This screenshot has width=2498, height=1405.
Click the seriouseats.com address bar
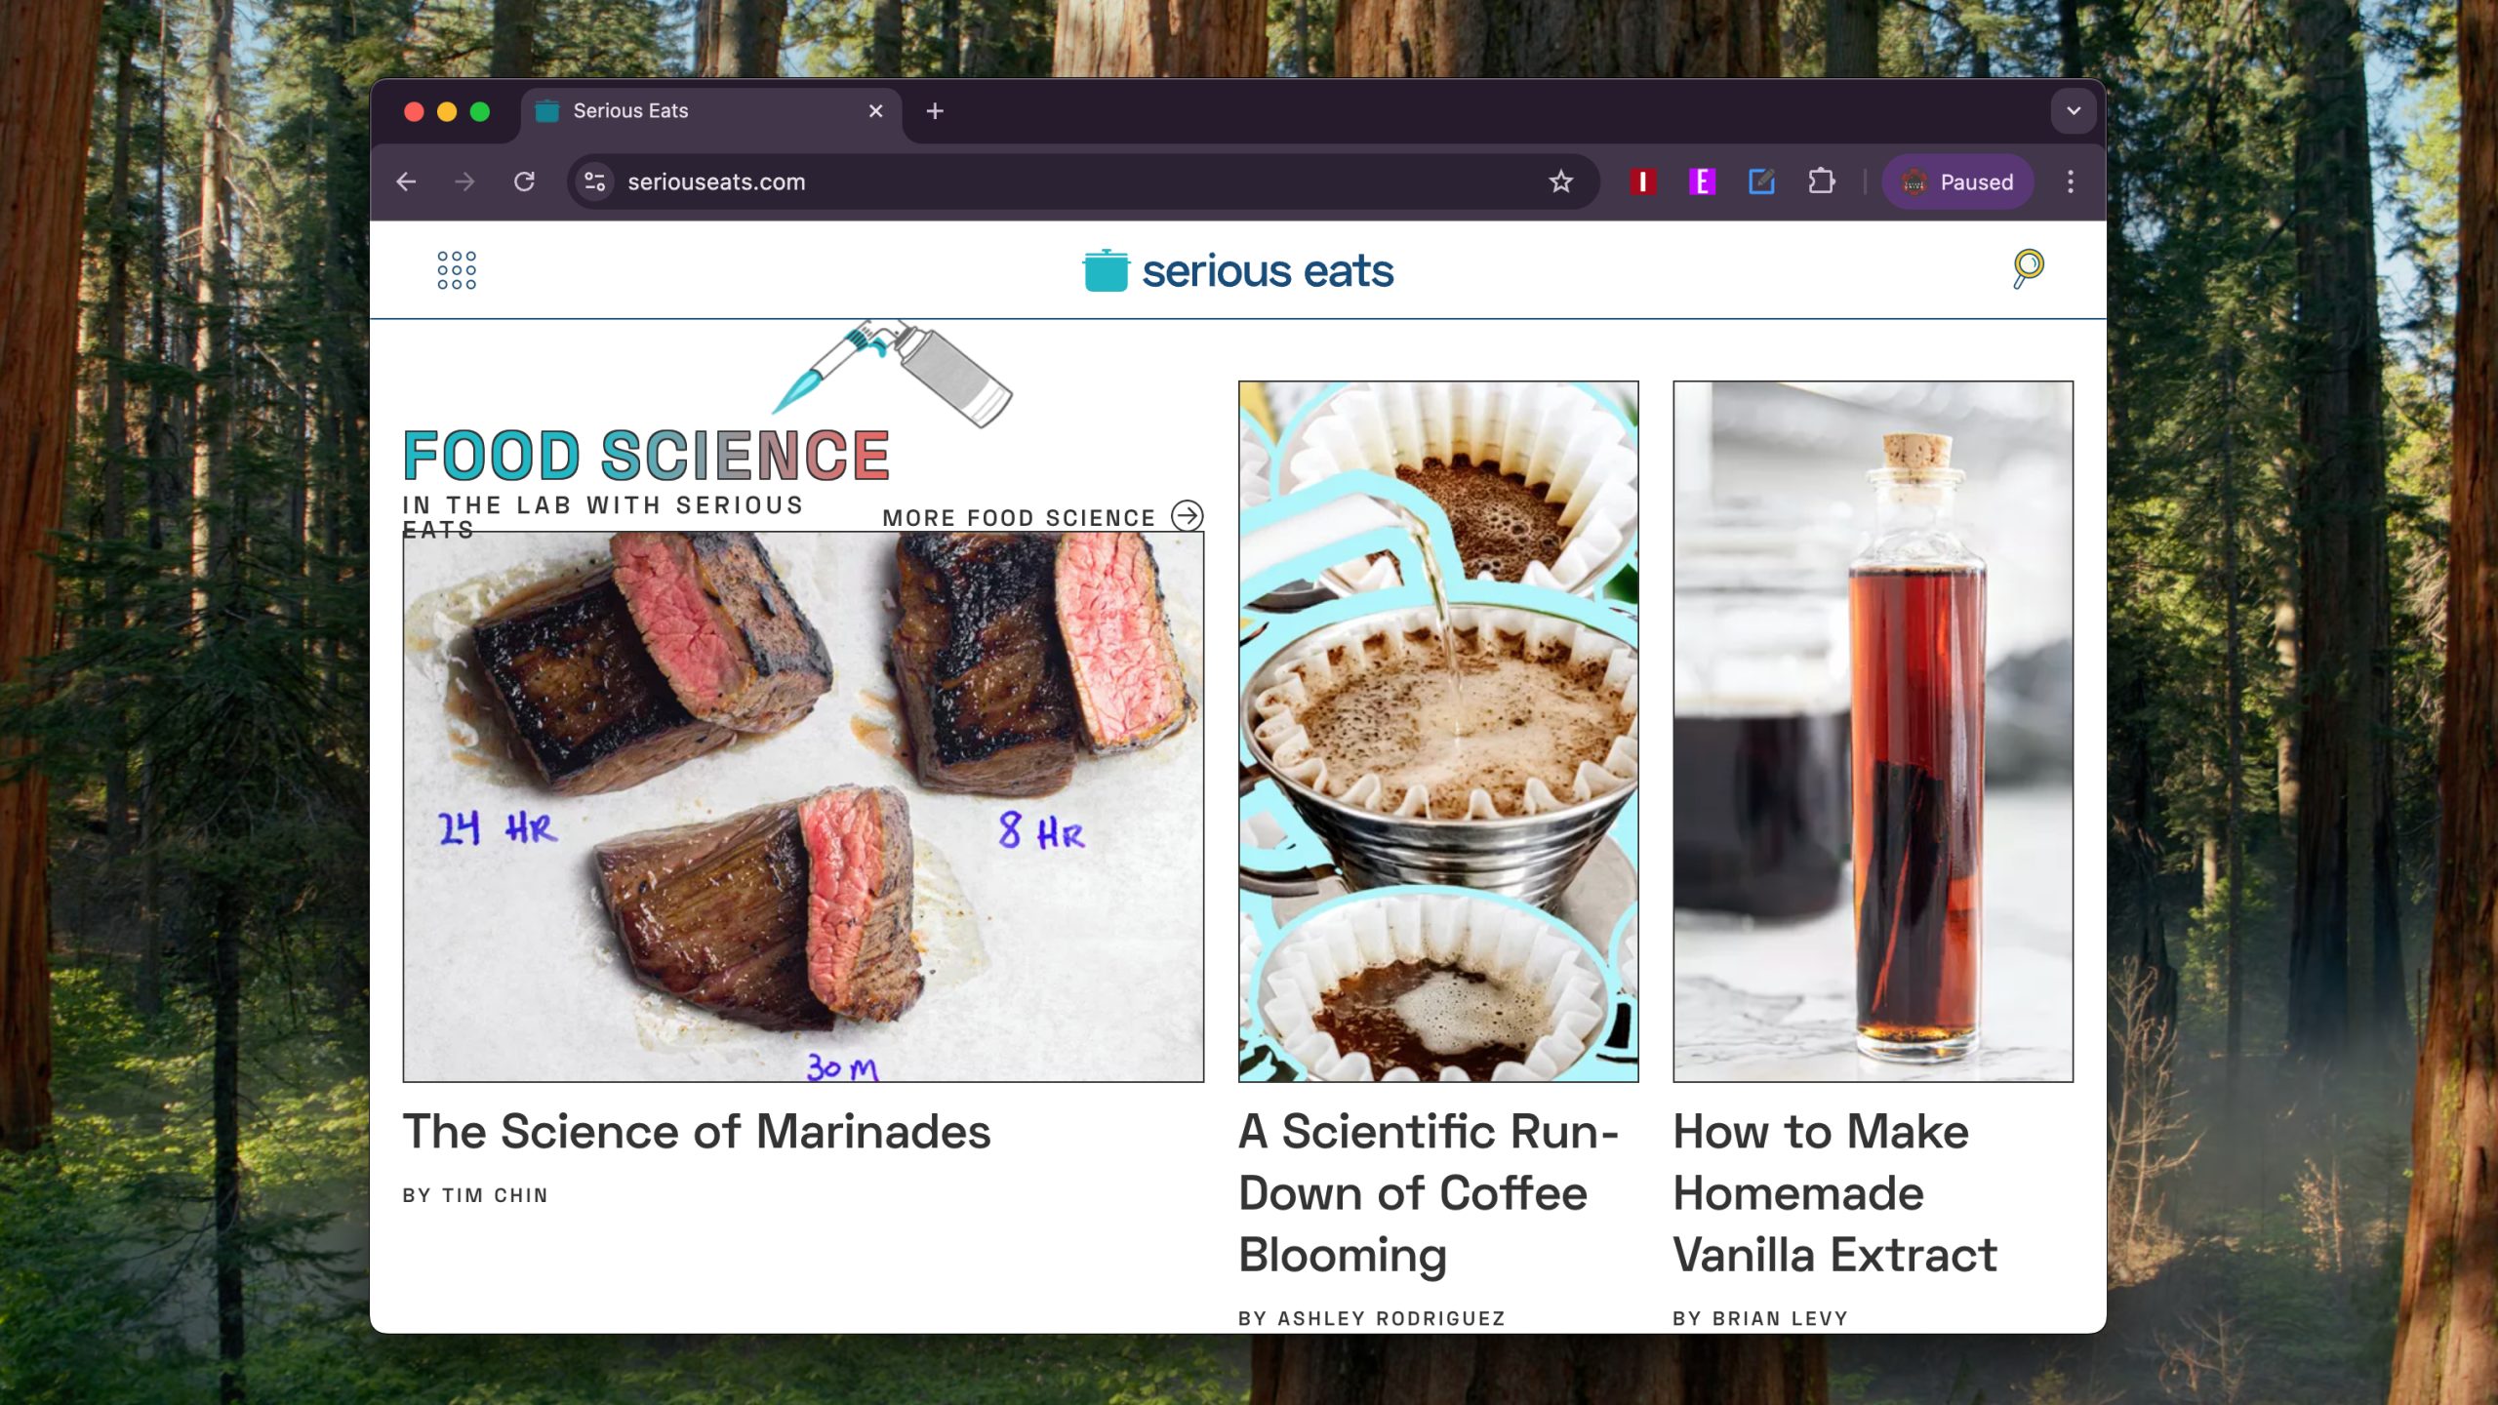pyautogui.click(x=1073, y=181)
